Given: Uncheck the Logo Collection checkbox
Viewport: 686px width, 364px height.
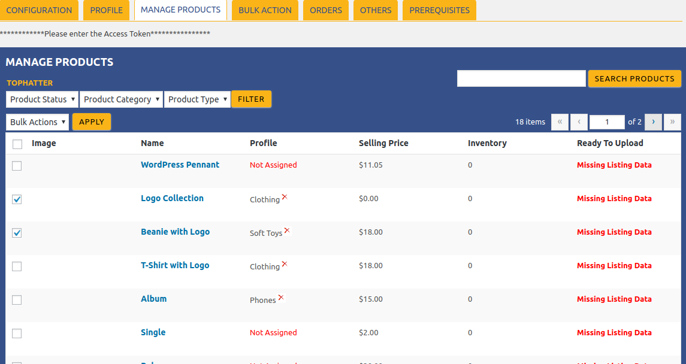Looking at the screenshot, I should pos(17,199).
